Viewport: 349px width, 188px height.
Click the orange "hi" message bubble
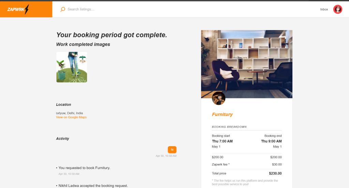tap(172, 149)
